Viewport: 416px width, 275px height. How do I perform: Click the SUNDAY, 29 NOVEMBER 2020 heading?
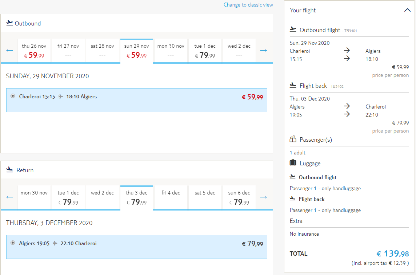(48, 76)
